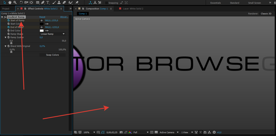
Task: Click the Swap Colors button
Action: click(x=52, y=55)
